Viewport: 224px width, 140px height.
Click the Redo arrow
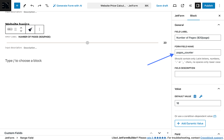[x=40, y=6]
